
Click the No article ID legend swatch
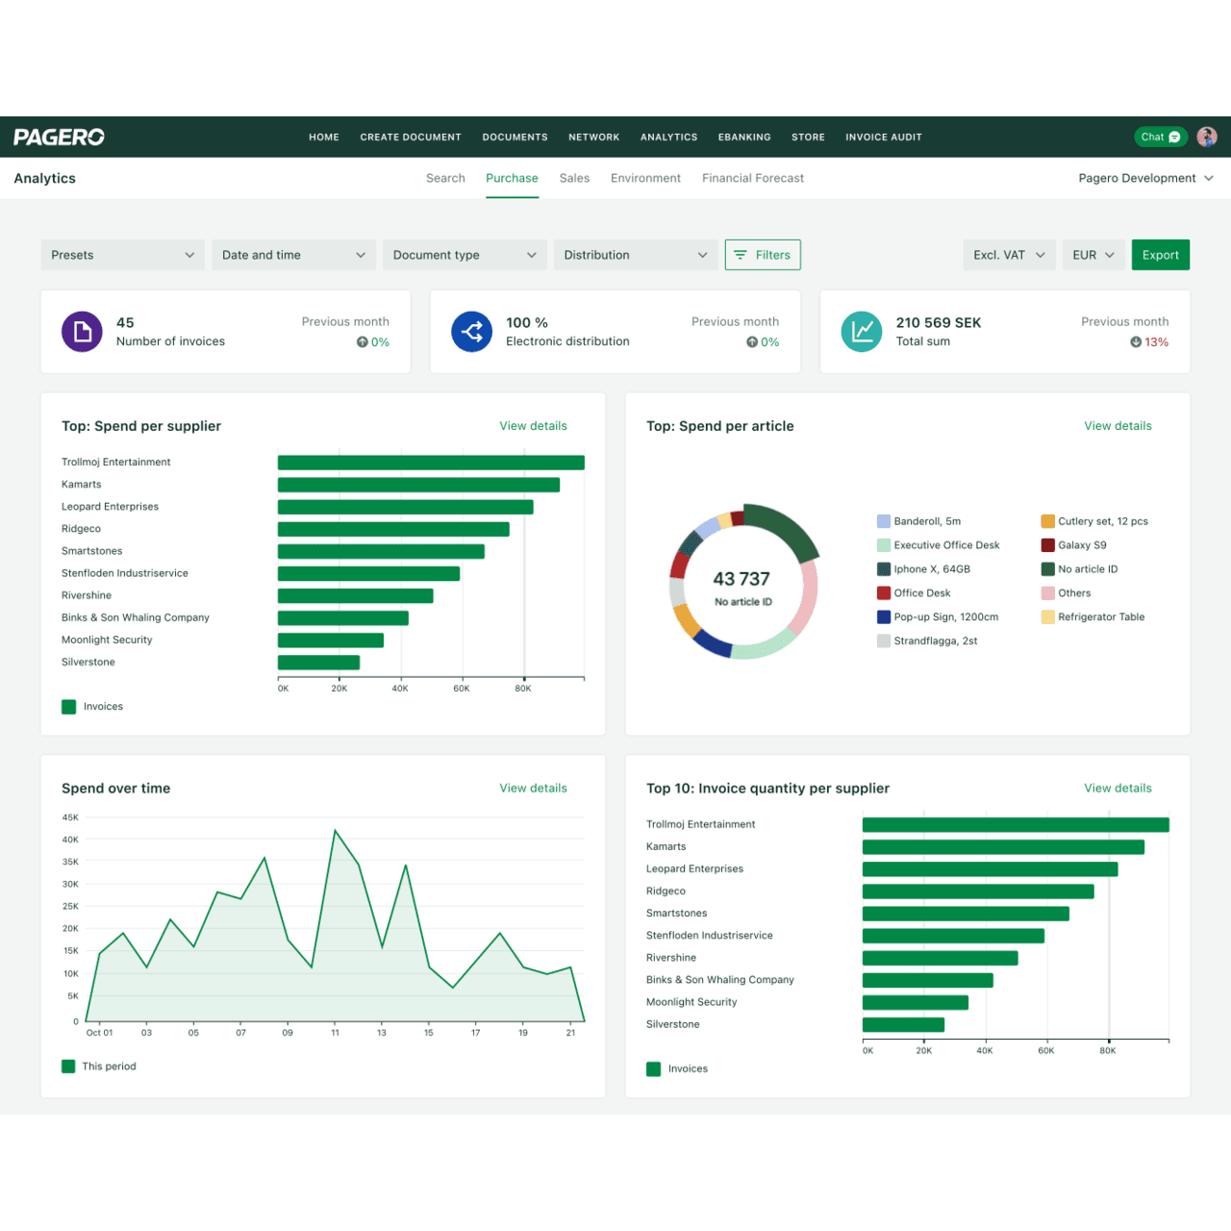[1048, 569]
